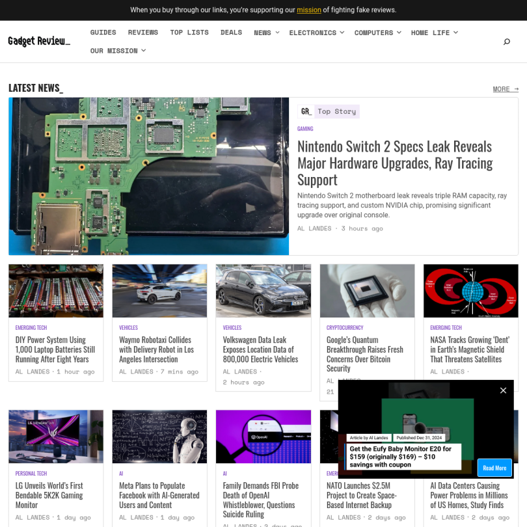The width and height of the screenshot is (527, 527).
Task: Expand the News dropdown menu
Action: (x=266, y=33)
